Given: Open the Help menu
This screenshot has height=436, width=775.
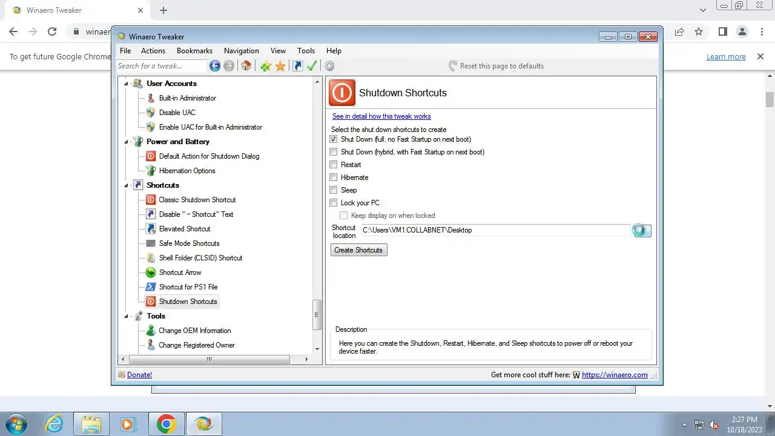Looking at the screenshot, I should click(x=334, y=51).
